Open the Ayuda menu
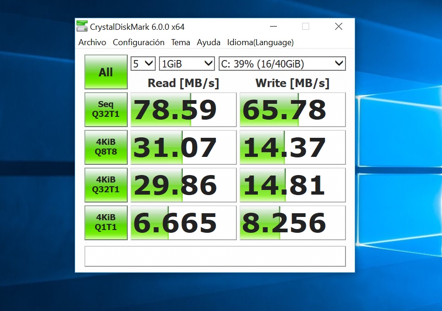 tap(208, 42)
